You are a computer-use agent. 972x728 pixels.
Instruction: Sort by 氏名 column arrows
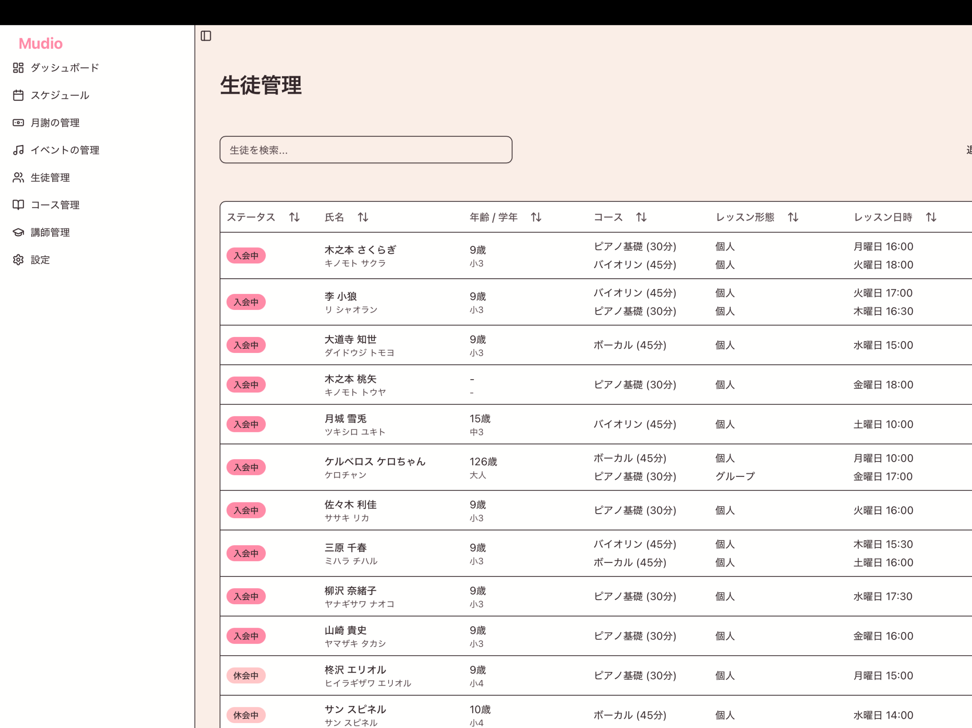(363, 217)
